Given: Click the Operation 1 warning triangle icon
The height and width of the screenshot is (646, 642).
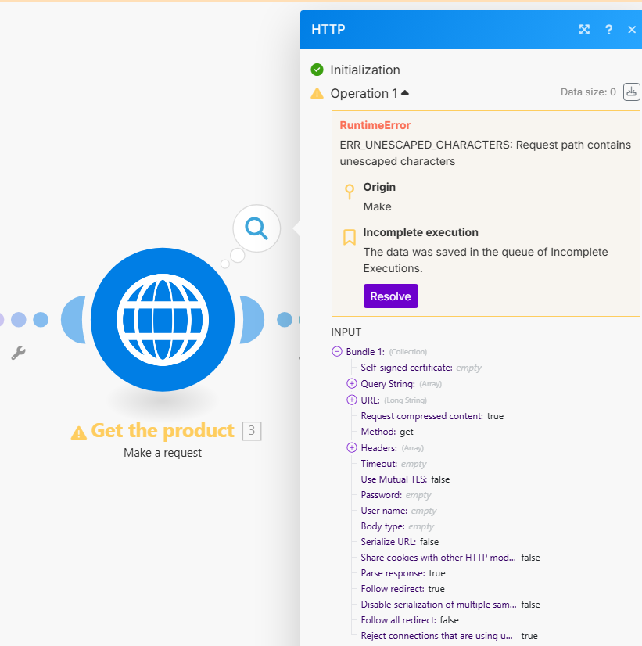Looking at the screenshot, I should [317, 93].
